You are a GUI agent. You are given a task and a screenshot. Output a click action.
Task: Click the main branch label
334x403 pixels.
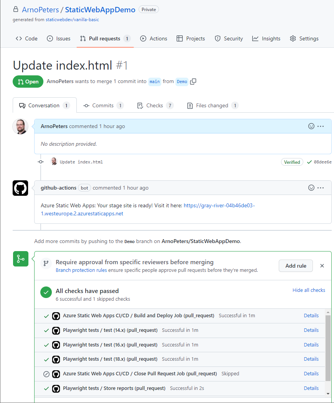155,82
